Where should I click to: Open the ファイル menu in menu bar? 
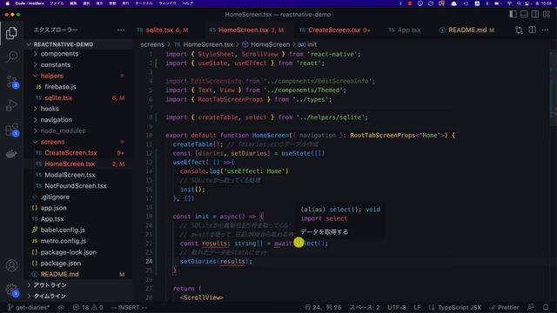57,3
